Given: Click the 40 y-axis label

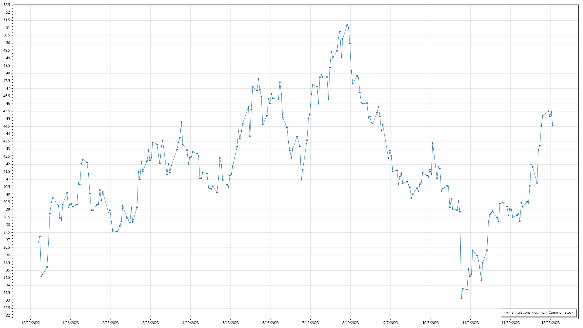Looking at the screenshot, I should [8, 194].
